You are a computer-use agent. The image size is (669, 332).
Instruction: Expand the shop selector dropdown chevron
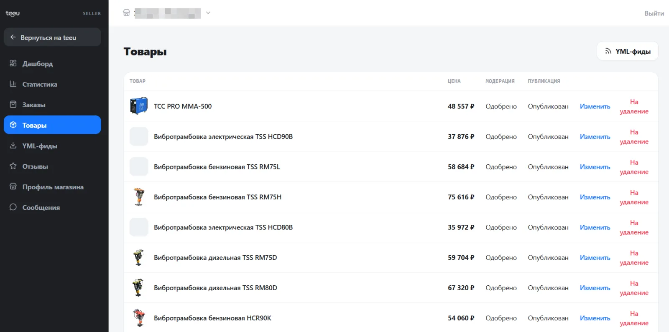(x=208, y=13)
